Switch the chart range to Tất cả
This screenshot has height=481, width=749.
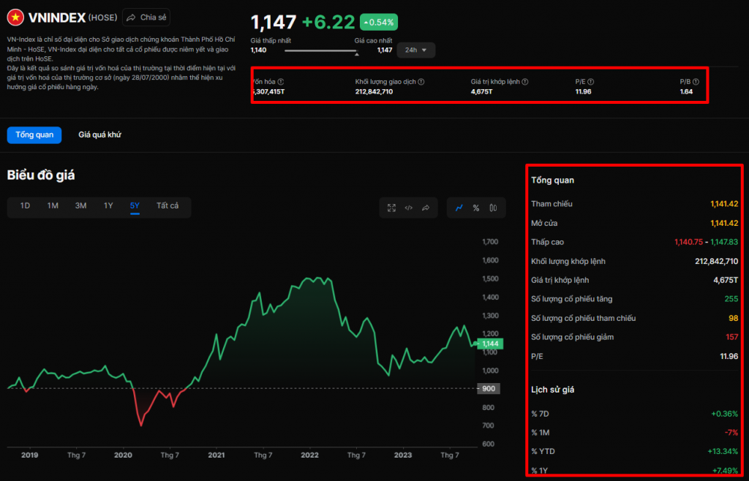(x=168, y=205)
